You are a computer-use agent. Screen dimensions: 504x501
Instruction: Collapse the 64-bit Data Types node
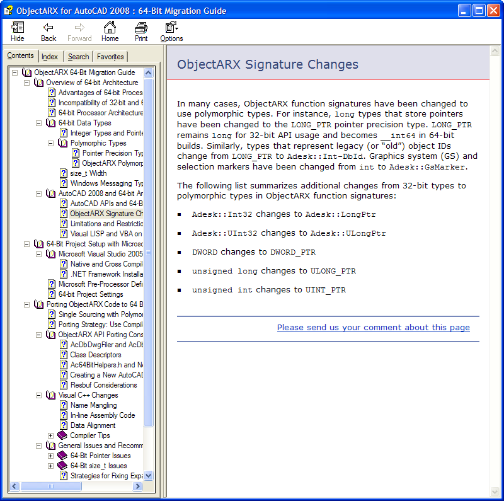[39, 123]
